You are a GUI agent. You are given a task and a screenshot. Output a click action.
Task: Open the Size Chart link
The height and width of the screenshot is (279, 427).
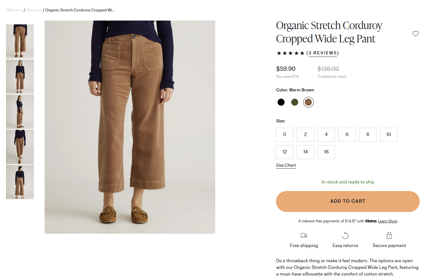(x=286, y=165)
